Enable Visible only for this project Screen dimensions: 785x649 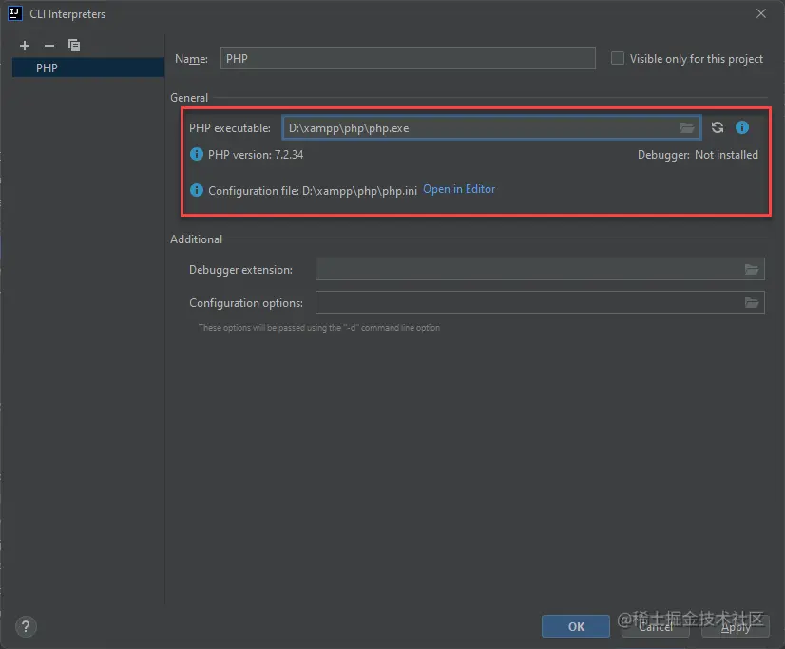pyautogui.click(x=618, y=58)
